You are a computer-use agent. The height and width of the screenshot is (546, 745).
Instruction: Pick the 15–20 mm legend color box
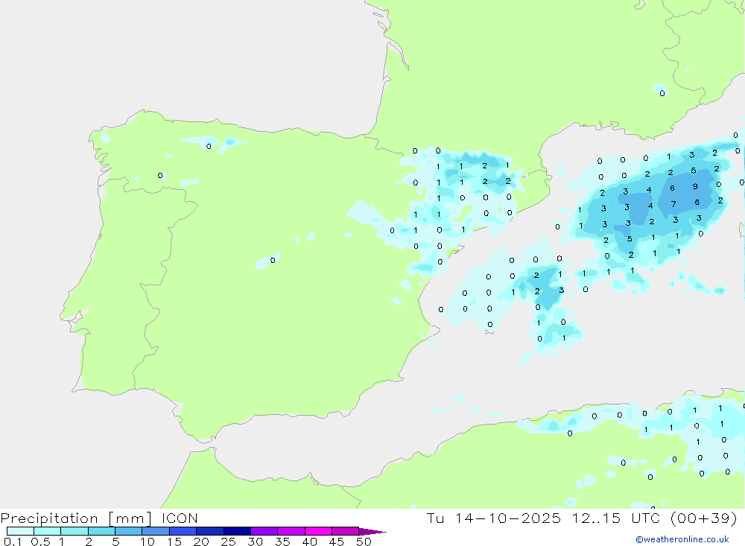pyautogui.click(x=183, y=531)
